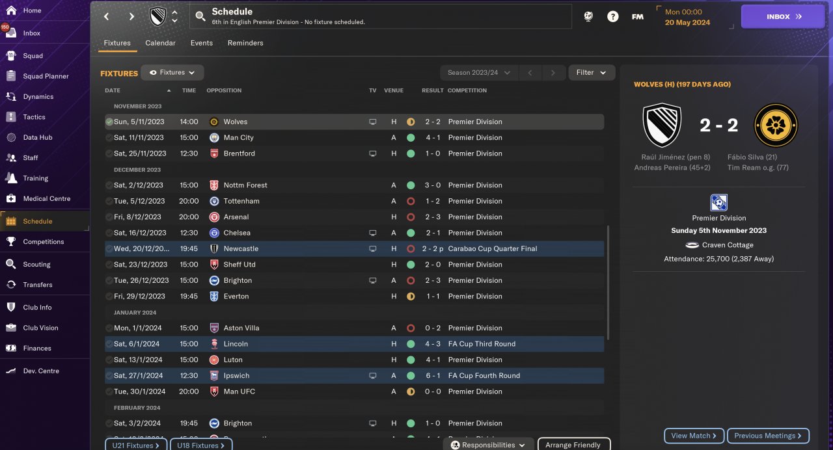Screen dimensions: 833x450
Task: Click the Arrange Friendly button
Action: tap(573, 445)
